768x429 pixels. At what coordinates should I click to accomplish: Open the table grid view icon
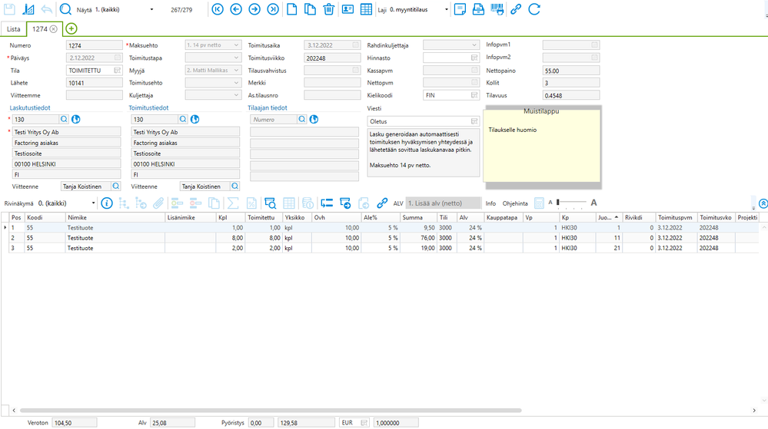click(366, 8)
